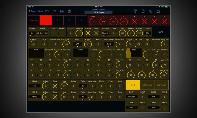Click the Amp envelope display

(134, 53)
